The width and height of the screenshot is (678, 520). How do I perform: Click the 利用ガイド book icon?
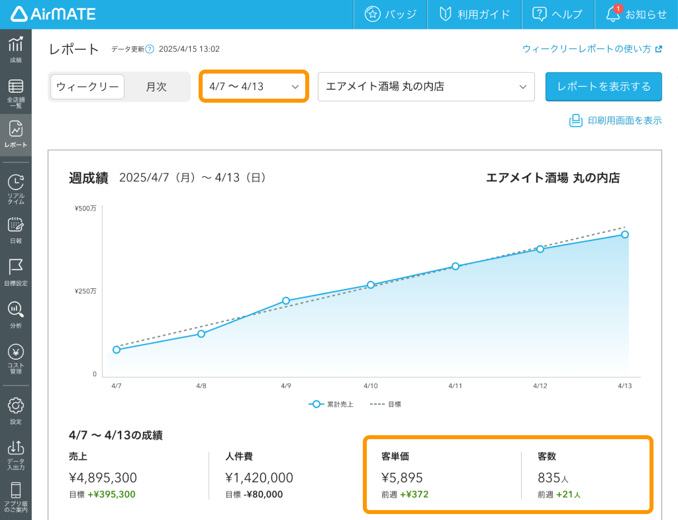tap(445, 15)
